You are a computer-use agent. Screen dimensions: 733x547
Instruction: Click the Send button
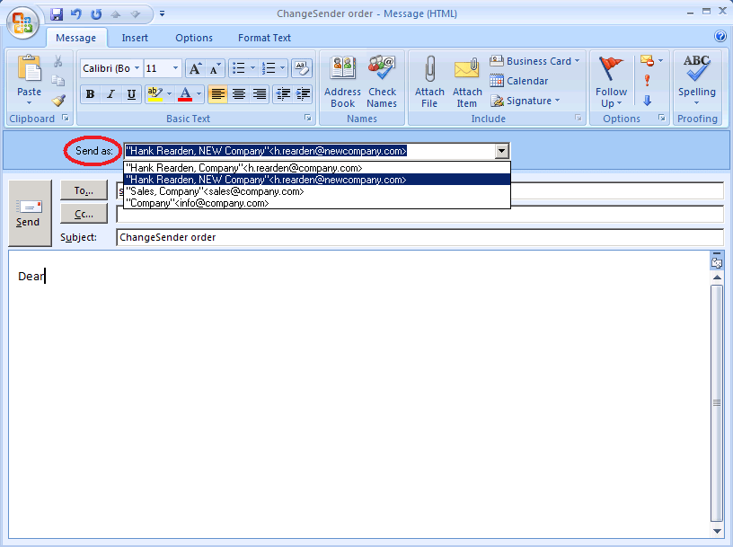pos(29,211)
